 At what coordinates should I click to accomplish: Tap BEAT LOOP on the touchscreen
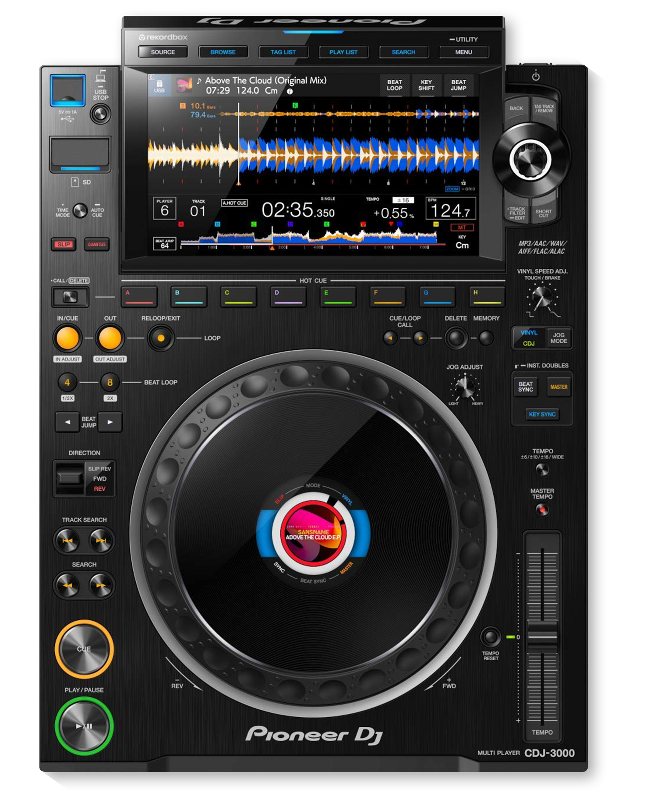pyautogui.click(x=394, y=85)
